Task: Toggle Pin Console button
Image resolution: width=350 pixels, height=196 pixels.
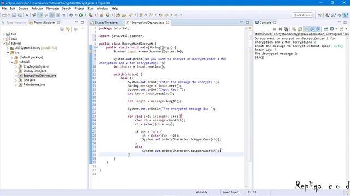Action: point(326,29)
